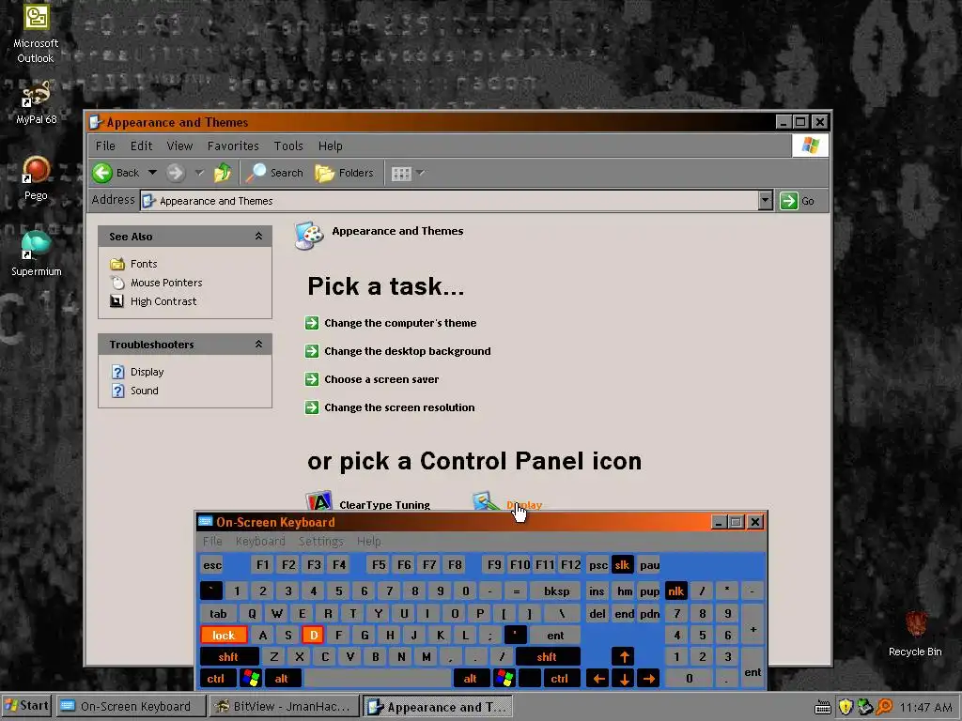Click the up arrow key
Viewport: 962px width, 721px height.
[x=624, y=656]
